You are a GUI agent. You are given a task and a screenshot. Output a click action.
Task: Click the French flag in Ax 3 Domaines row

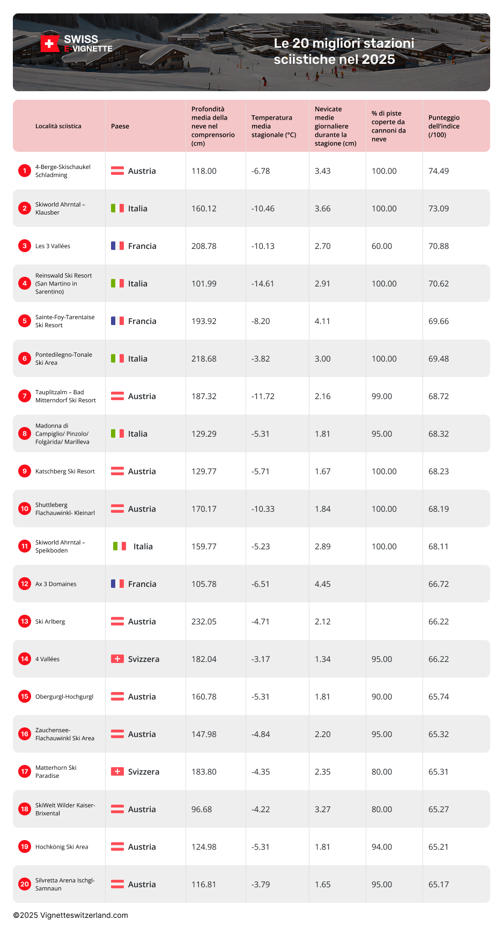click(117, 584)
